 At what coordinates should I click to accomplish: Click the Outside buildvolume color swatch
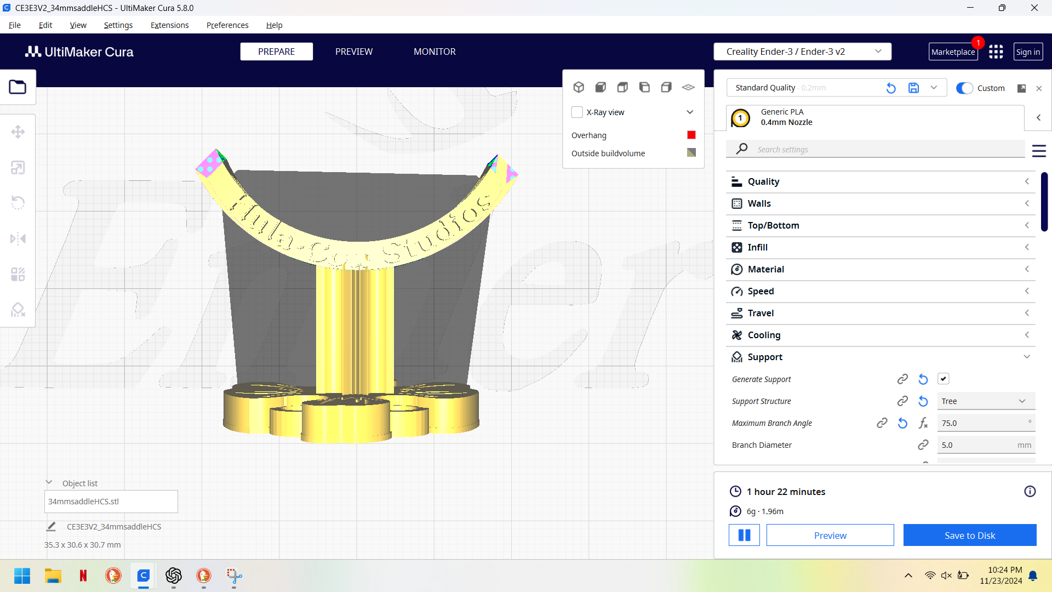(x=691, y=152)
